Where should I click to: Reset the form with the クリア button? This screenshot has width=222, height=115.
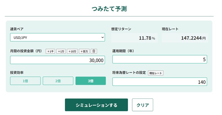tap(143, 105)
